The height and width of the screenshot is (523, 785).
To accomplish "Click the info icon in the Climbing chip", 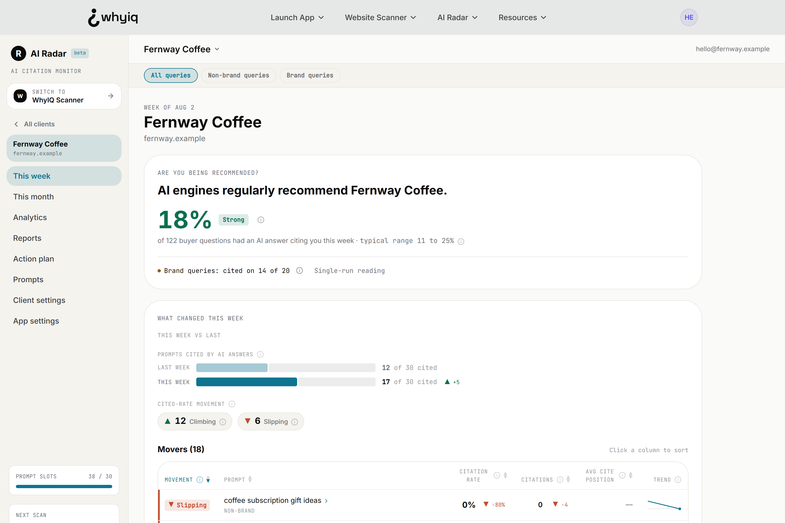I will 223,422.
